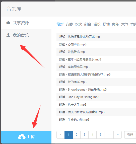Choose the 商务 category tab
Image resolution: width=136 pixels, height=144 pixels.
[115, 24]
